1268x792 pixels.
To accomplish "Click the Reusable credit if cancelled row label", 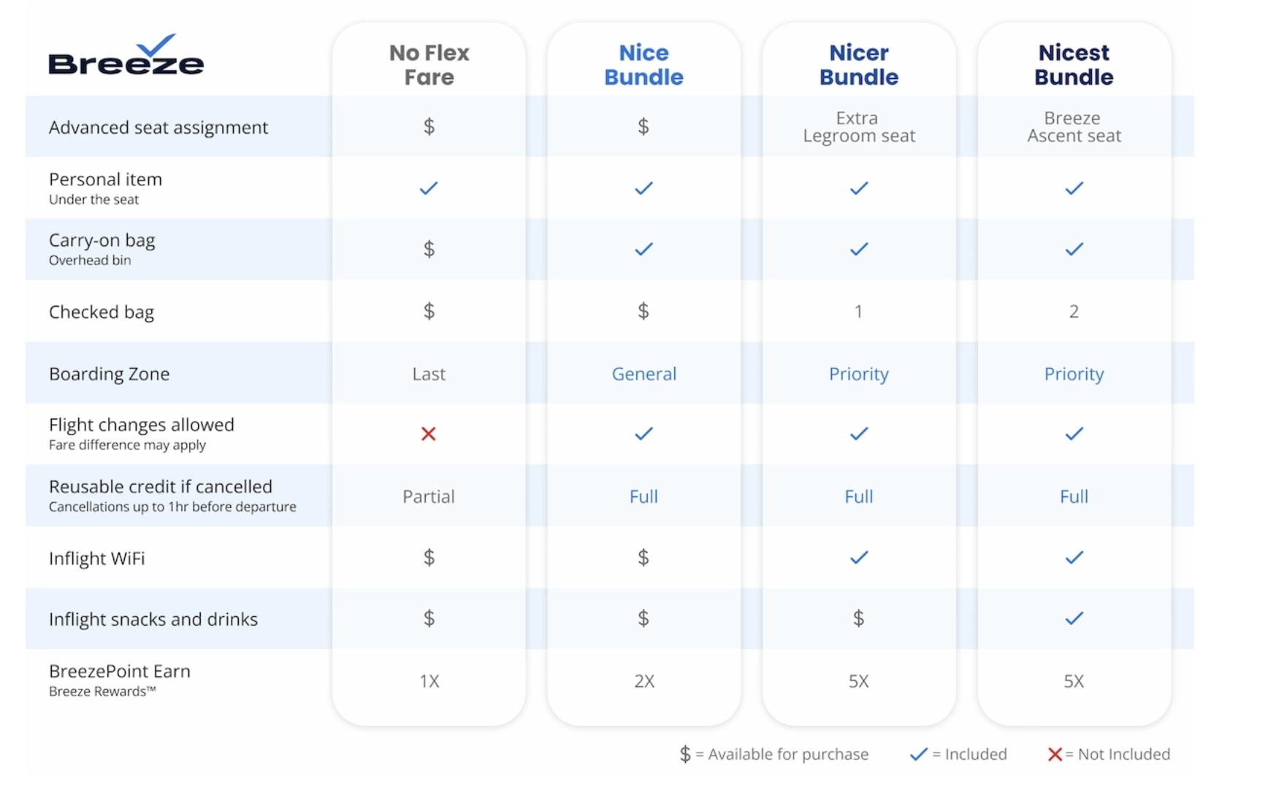I will (x=172, y=496).
